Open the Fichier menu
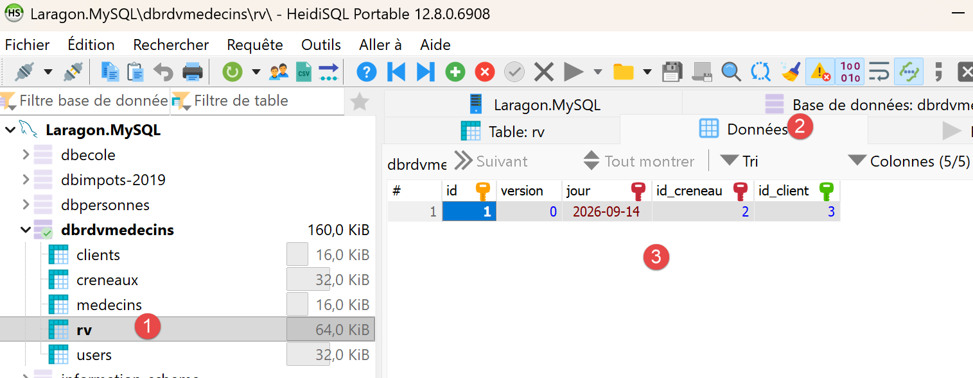 coord(27,45)
